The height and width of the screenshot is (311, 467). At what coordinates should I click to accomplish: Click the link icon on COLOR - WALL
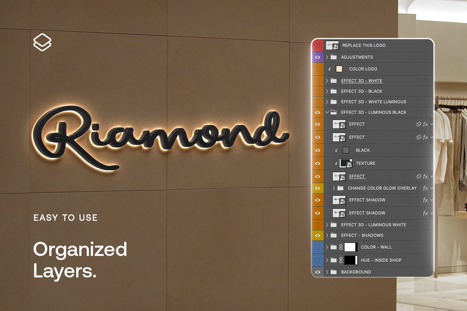pos(341,247)
